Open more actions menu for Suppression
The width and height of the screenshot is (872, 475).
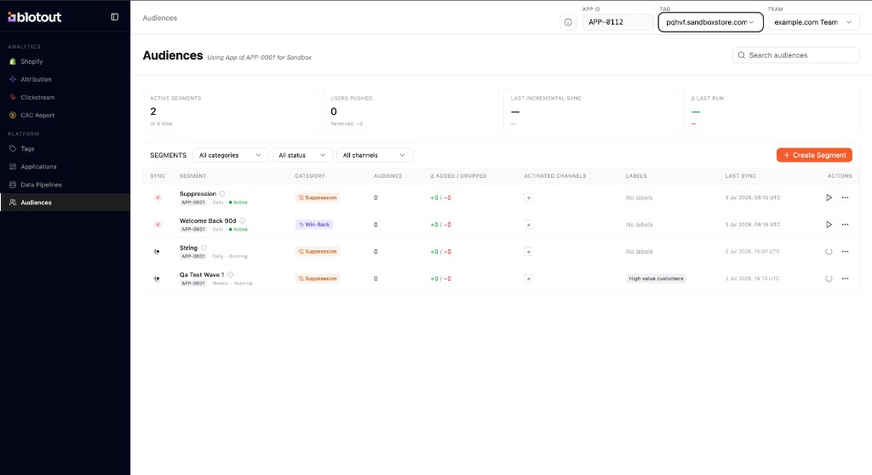tap(846, 197)
